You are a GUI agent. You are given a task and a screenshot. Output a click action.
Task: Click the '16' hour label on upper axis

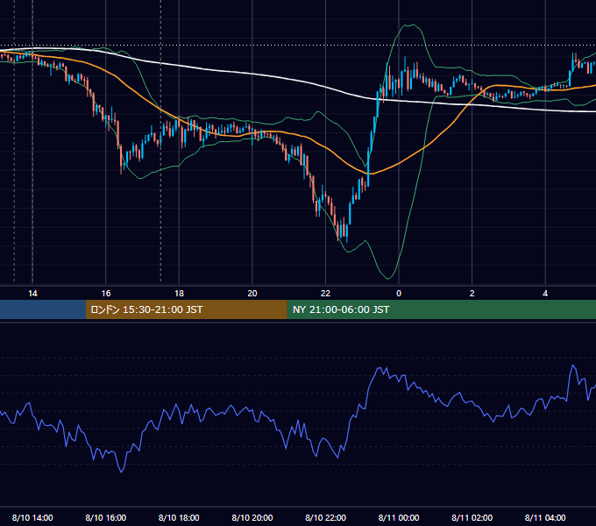pyautogui.click(x=106, y=294)
